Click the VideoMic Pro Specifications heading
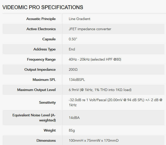Viewport: 166px width, 145px height. [x=43, y=7]
